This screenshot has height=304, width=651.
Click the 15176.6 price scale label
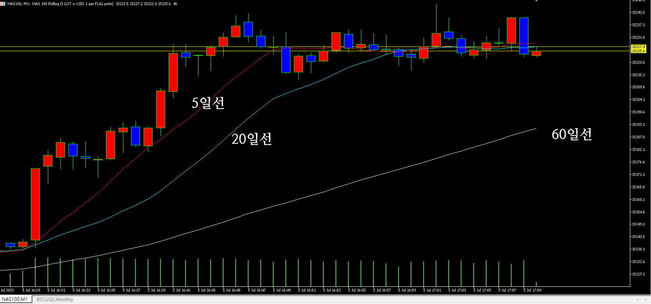coord(638,162)
